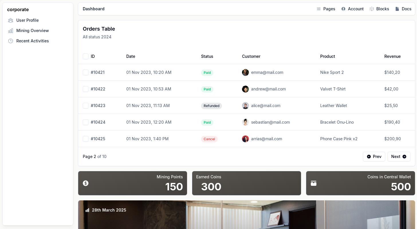The image size is (417, 229).
Task: Click the Mining Overview bar chart icon
Action: click(x=11, y=31)
